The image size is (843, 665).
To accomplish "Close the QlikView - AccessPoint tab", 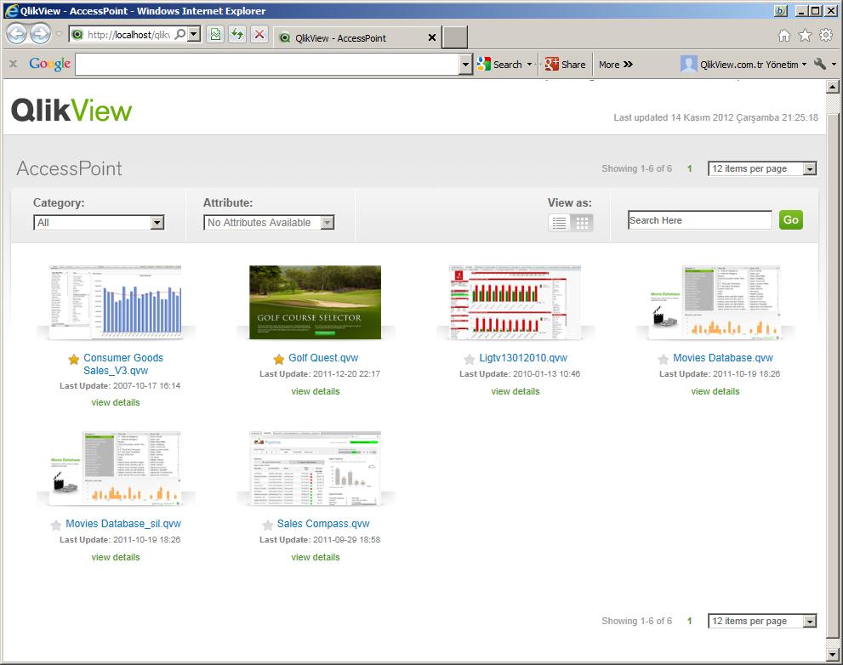I will tap(432, 37).
